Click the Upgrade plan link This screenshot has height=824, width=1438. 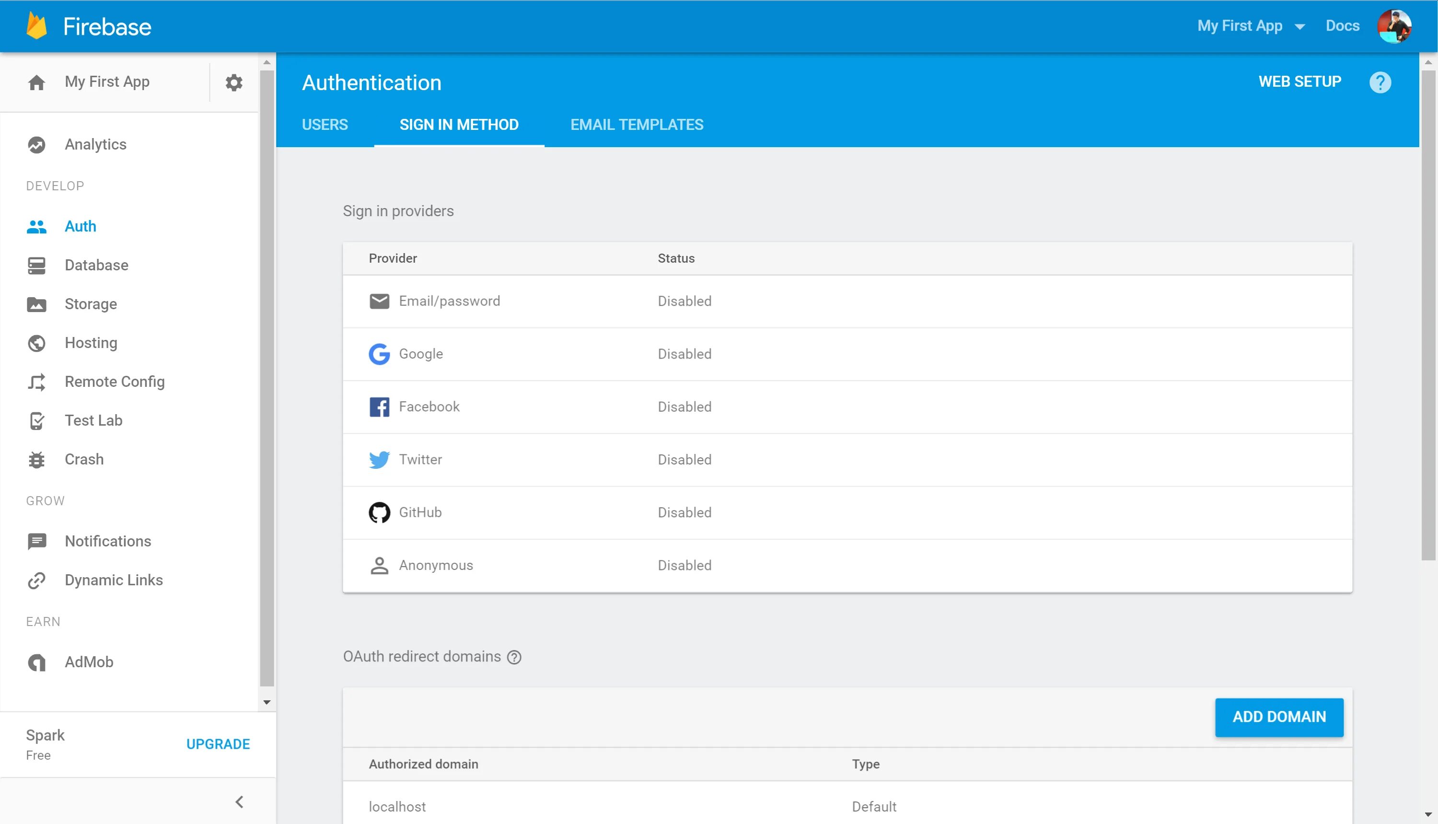(219, 745)
